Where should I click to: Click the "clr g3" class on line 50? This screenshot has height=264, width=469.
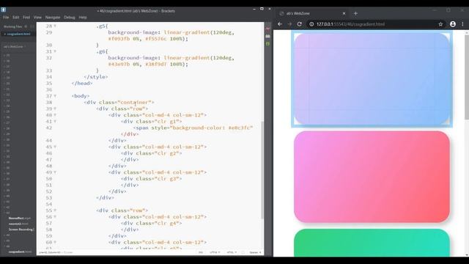(167, 179)
